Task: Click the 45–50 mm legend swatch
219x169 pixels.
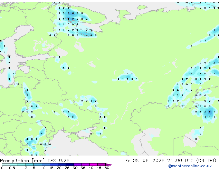Action: point(102,165)
